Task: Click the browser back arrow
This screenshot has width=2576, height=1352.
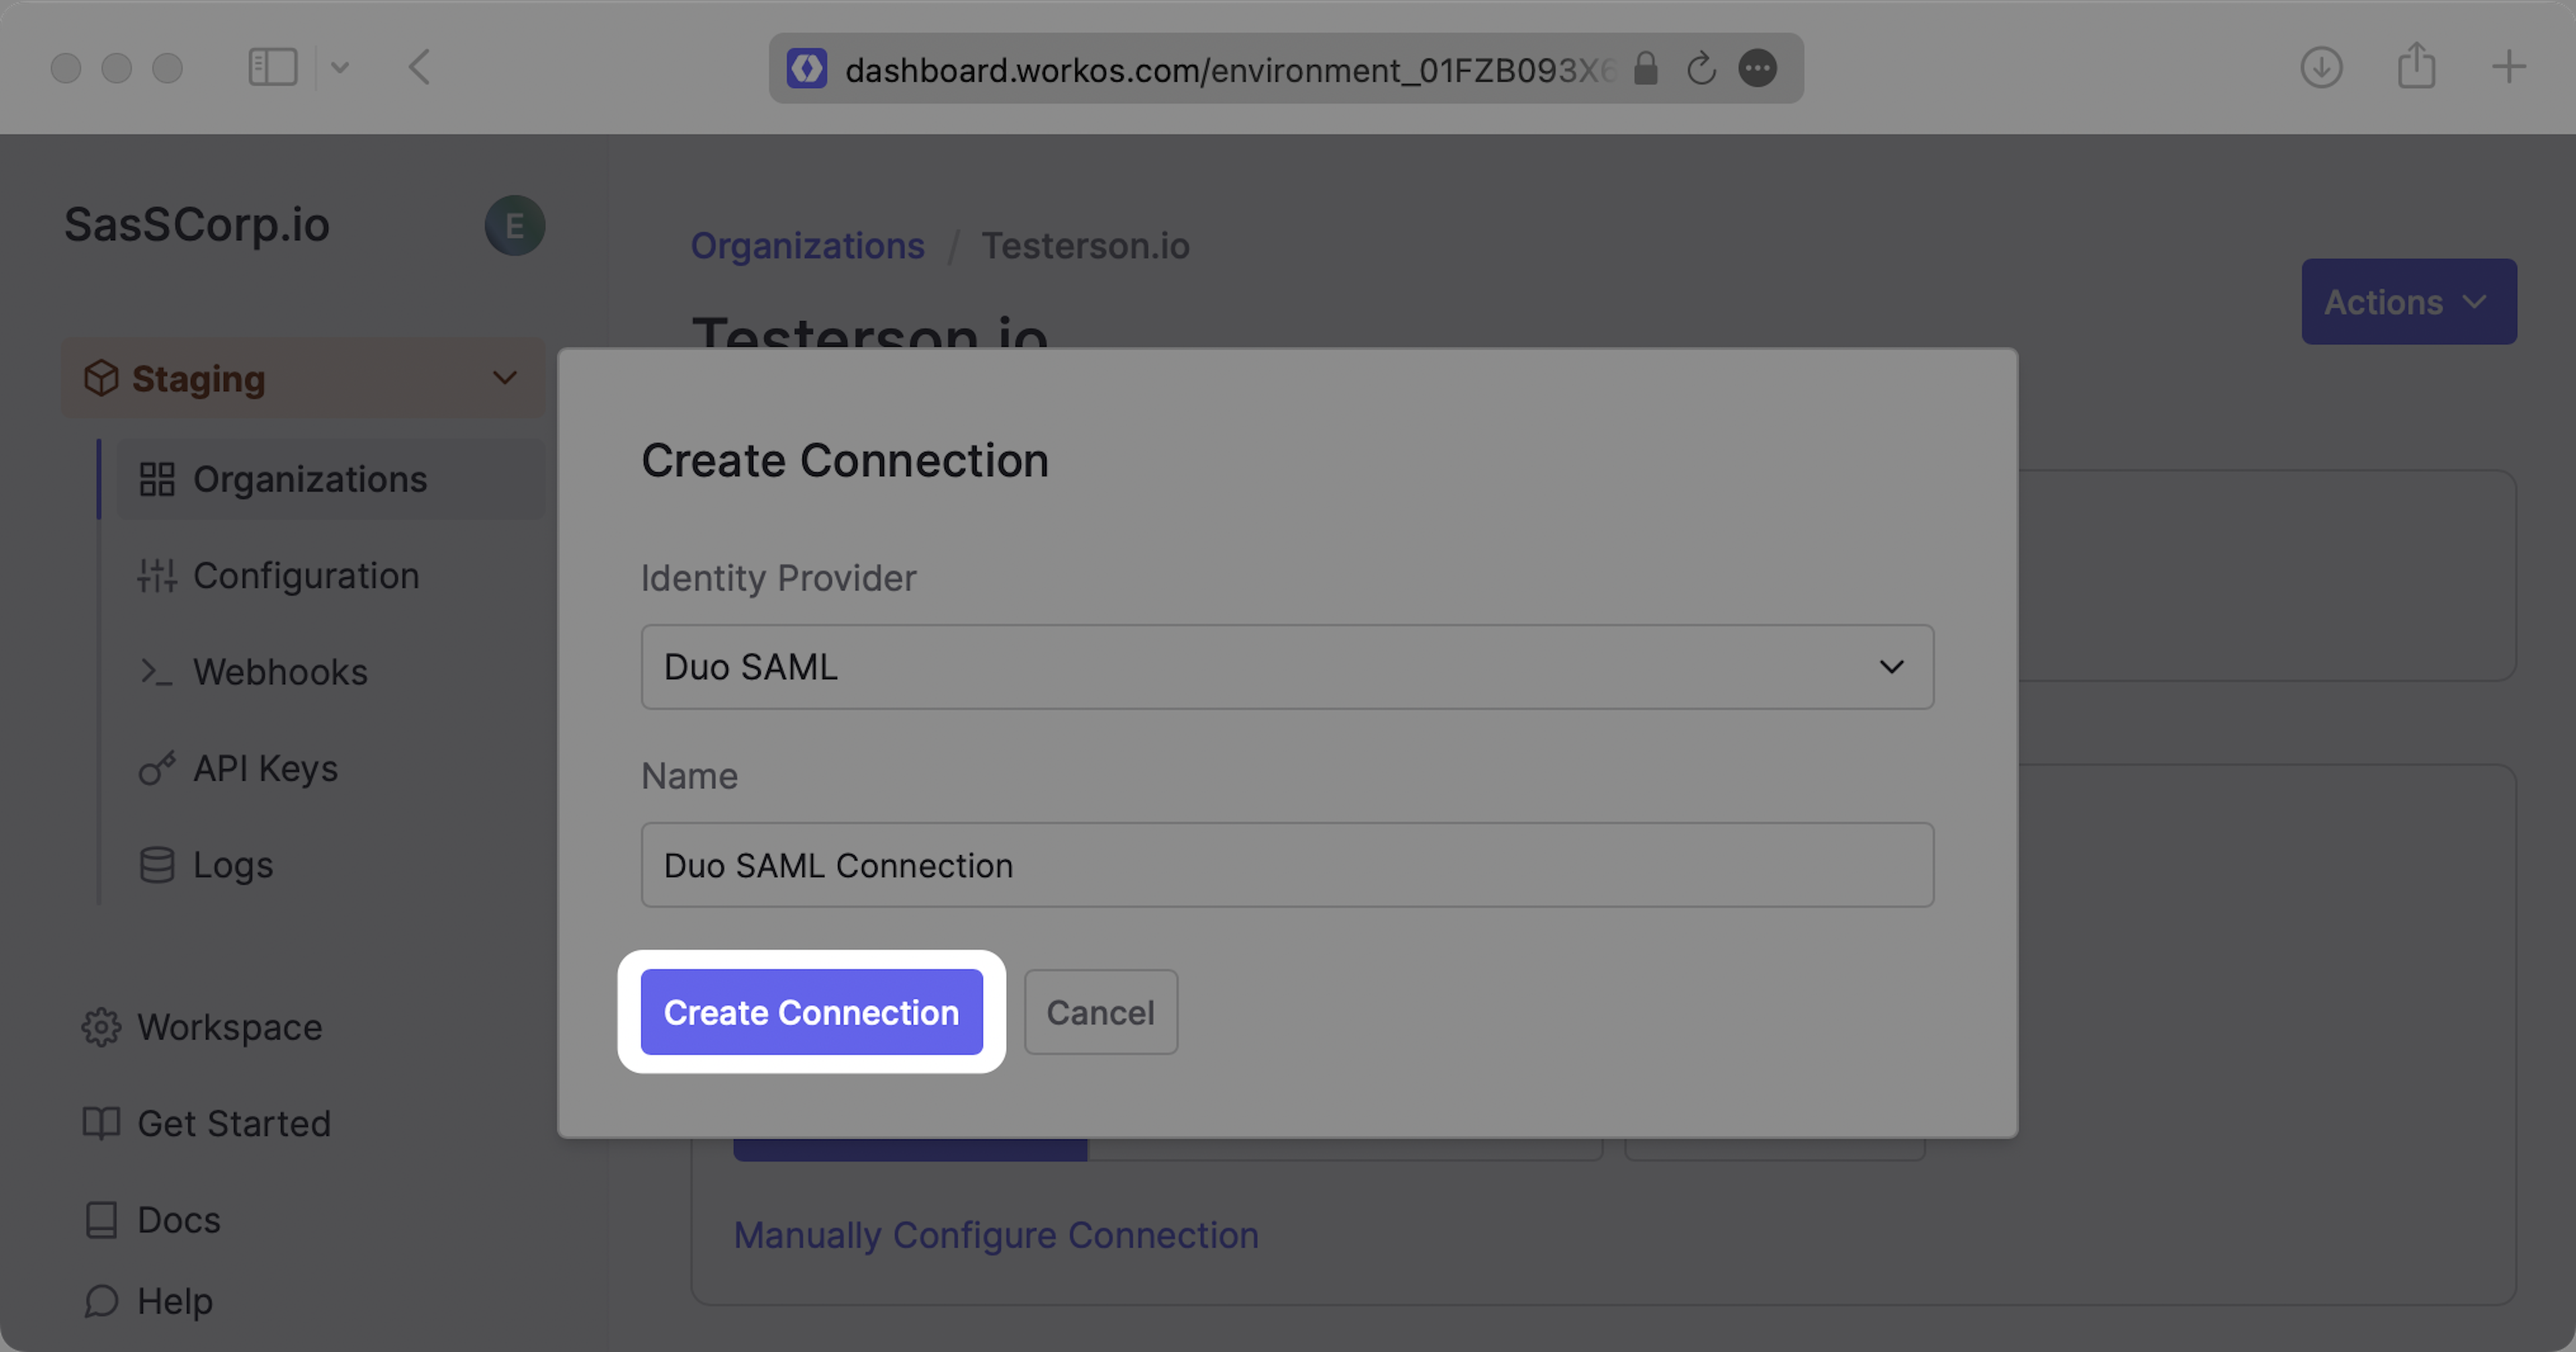Action: (420, 68)
